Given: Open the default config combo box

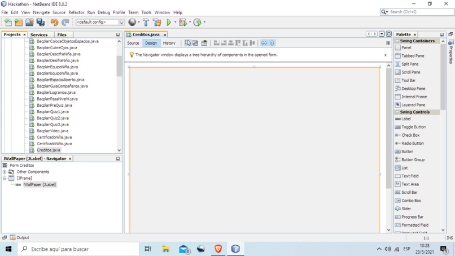Looking at the screenshot, I should pos(100,22).
